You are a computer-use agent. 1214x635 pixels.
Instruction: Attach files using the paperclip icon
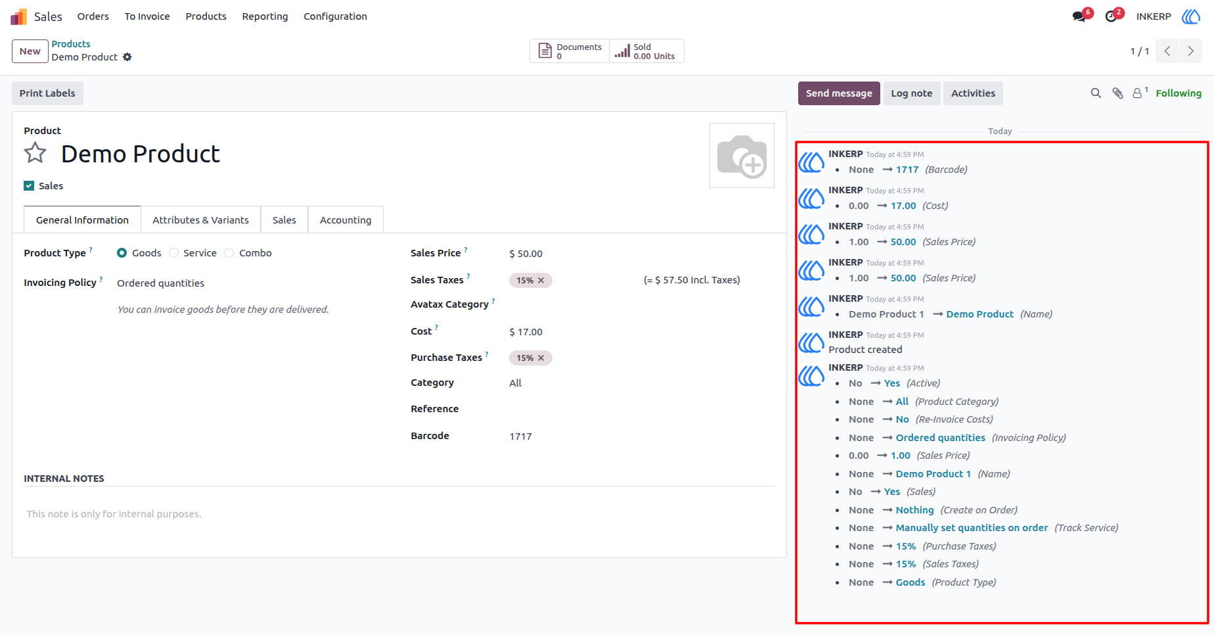click(x=1117, y=93)
